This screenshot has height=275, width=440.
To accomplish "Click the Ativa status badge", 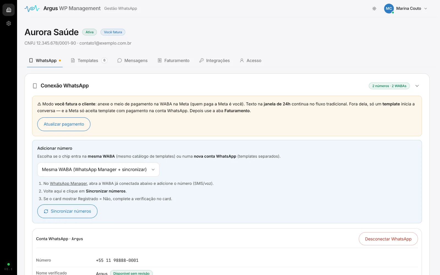I will pos(89,32).
